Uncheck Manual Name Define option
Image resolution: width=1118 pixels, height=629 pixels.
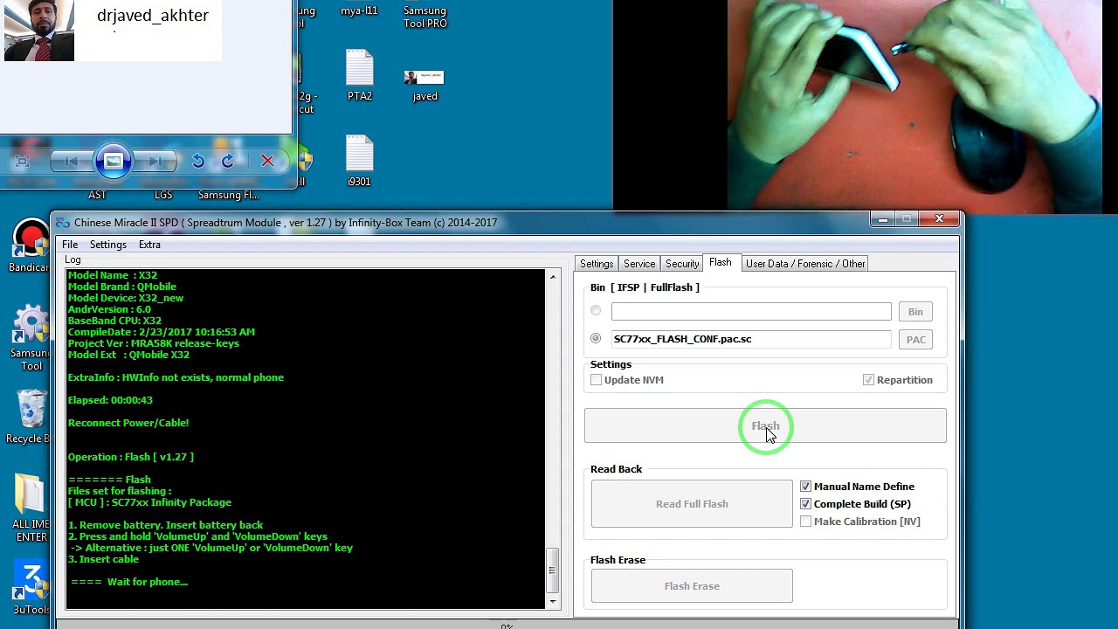pyautogui.click(x=805, y=487)
